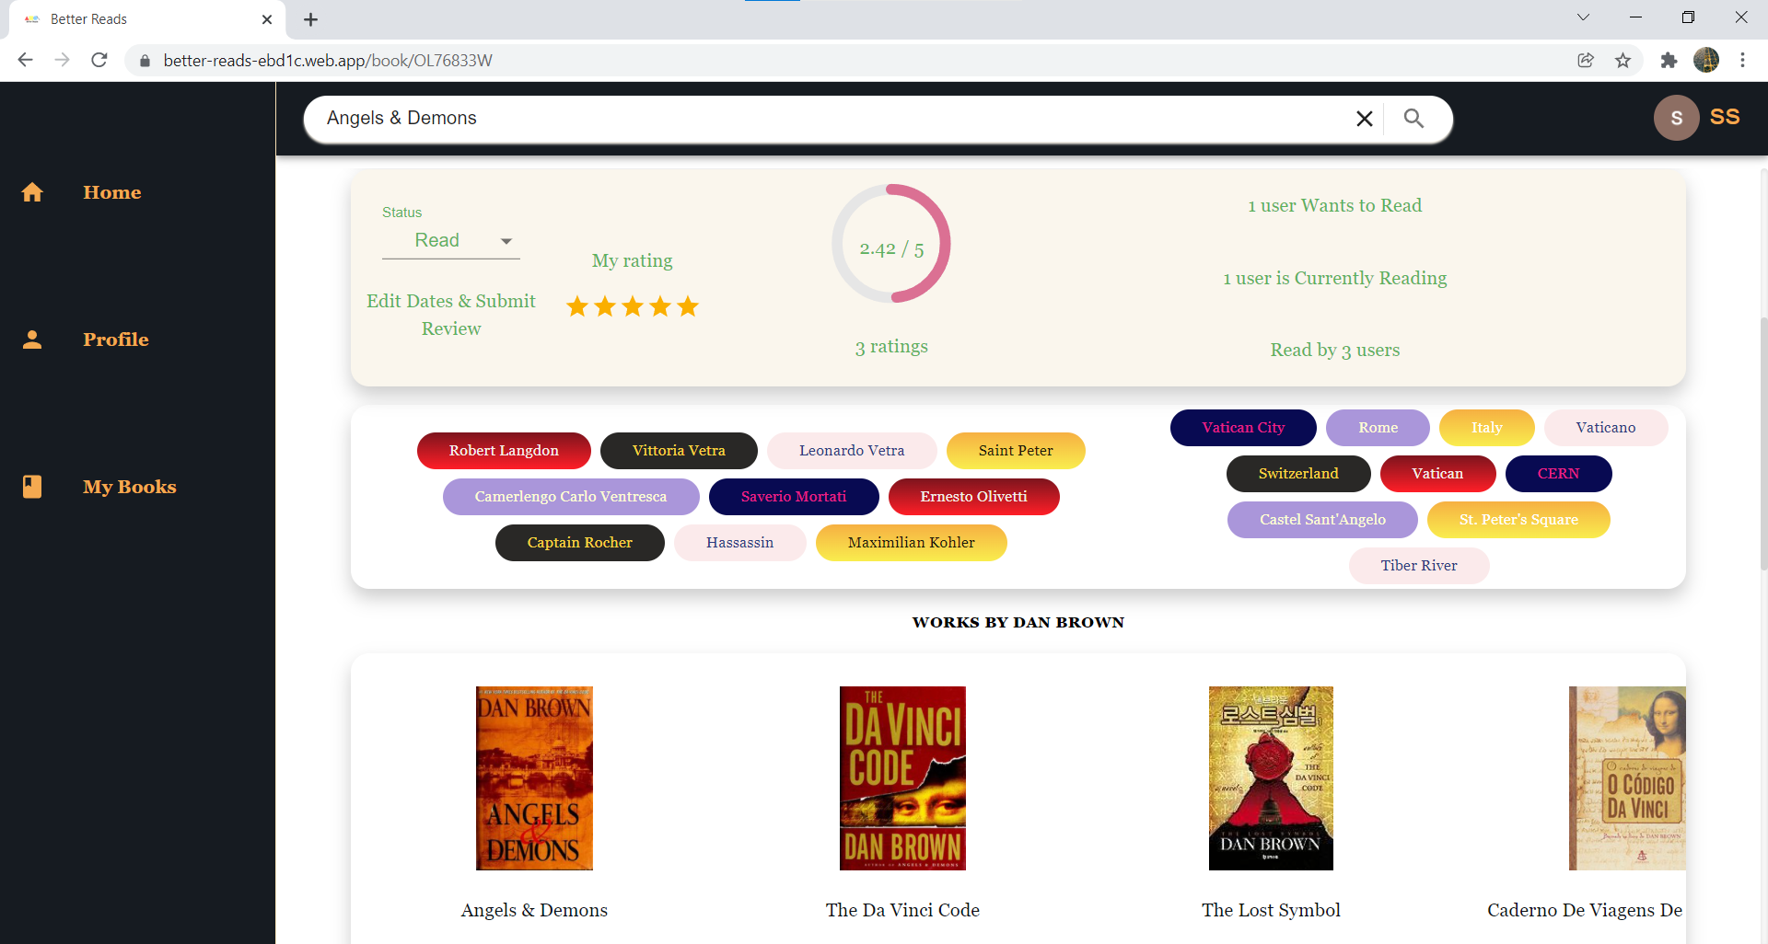
Task: Click the search magnifier icon
Action: click(1414, 119)
